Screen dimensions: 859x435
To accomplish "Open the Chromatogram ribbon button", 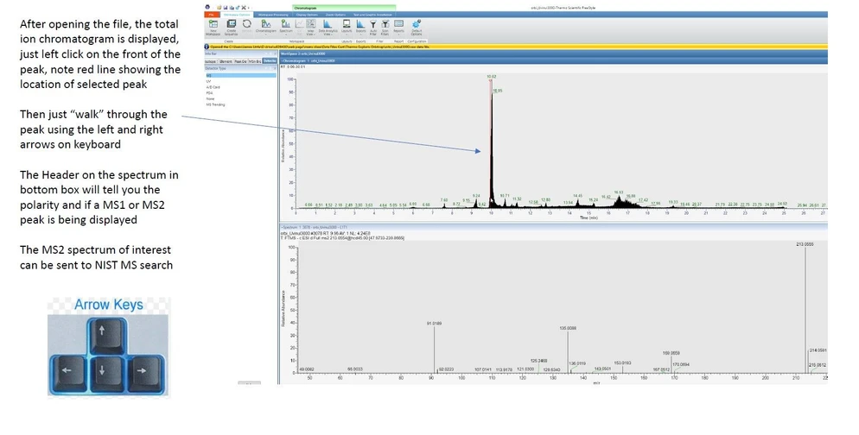I will coord(265,28).
